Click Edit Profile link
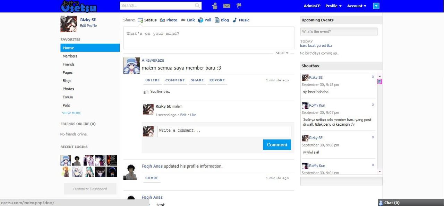Viewport: 444px width, 206px height. pos(88,26)
